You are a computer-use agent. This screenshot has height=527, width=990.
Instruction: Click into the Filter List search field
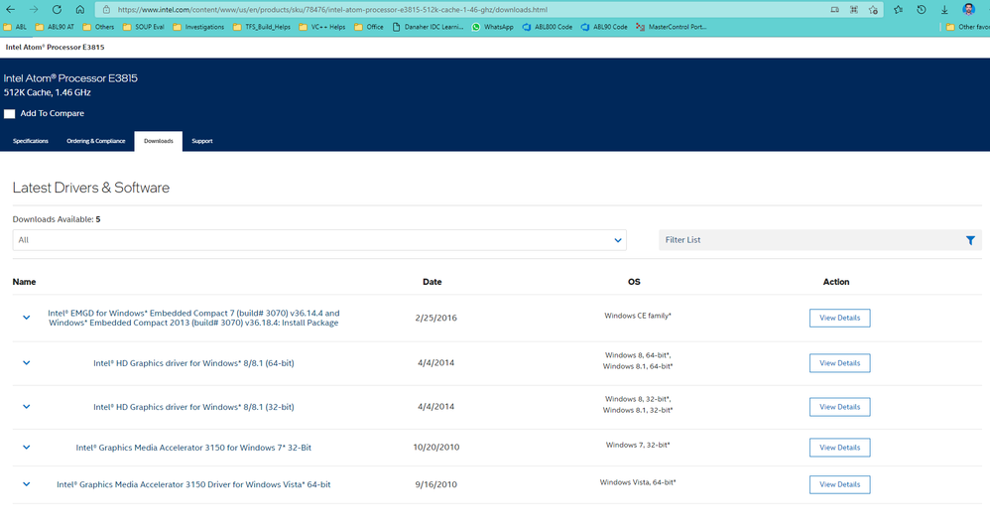[808, 240]
